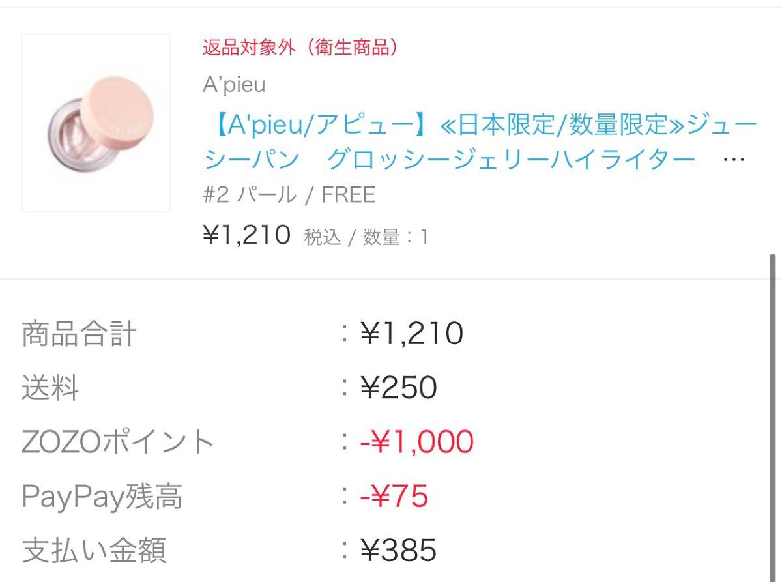The image size is (782, 582).
Task: Click the ZOZOポイント label
Action: [118, 442]
